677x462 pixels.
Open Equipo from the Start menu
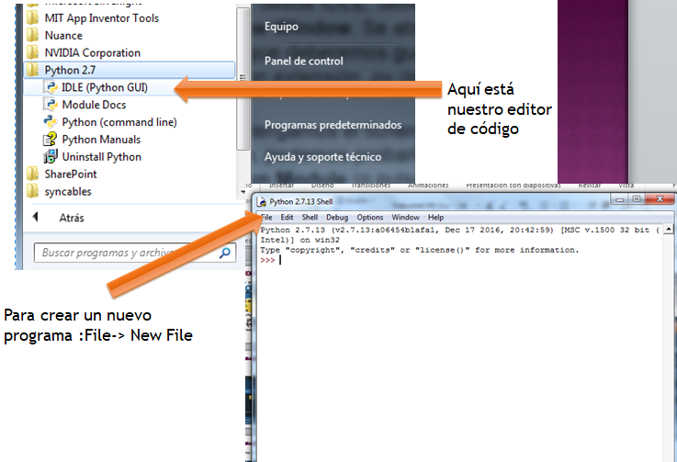point(281,27)
